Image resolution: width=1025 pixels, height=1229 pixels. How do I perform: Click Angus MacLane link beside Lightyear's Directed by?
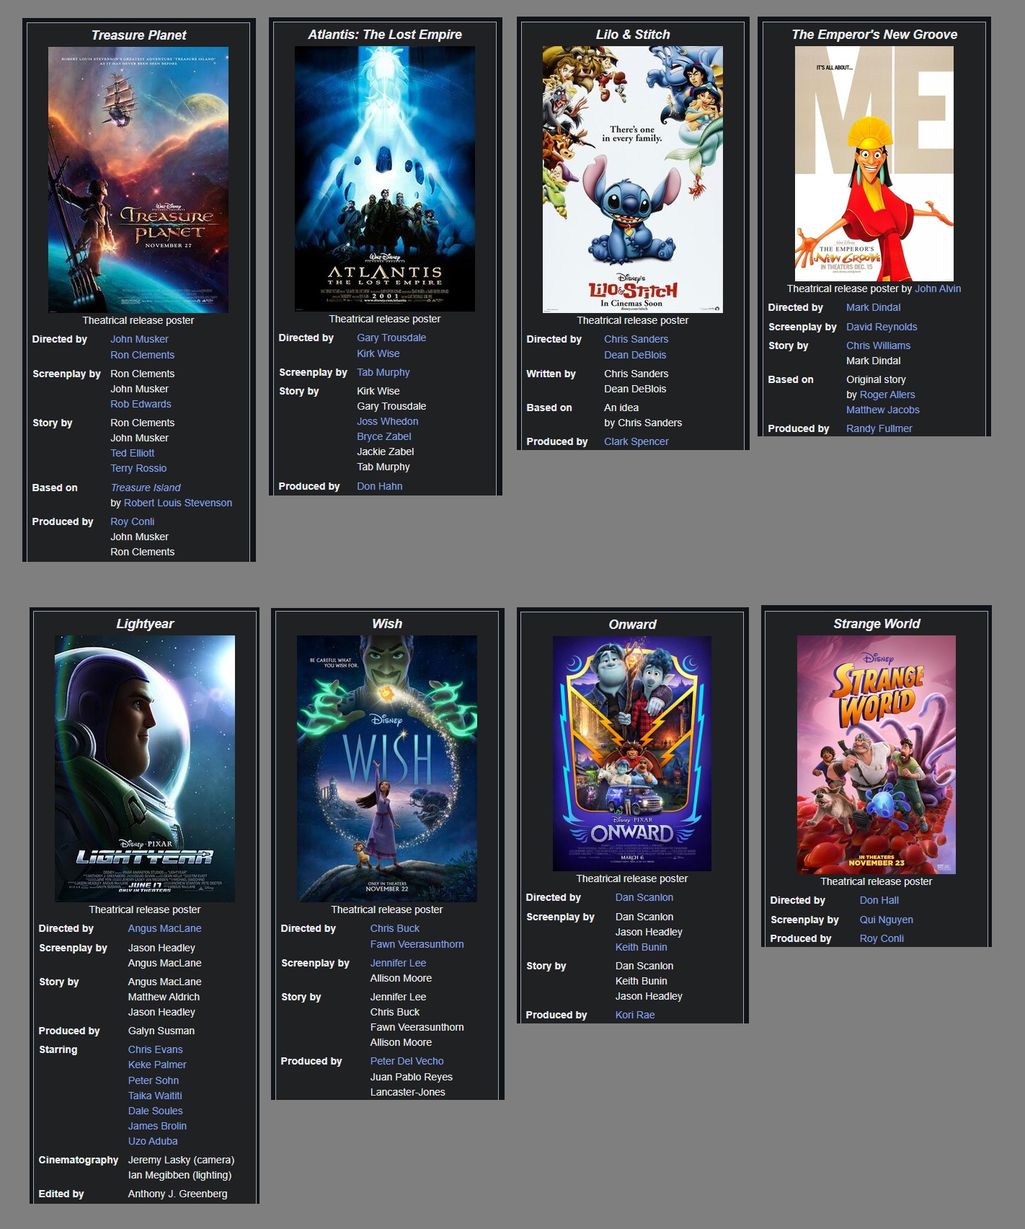click(164, 928)
